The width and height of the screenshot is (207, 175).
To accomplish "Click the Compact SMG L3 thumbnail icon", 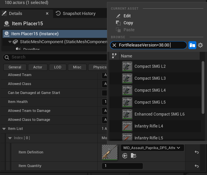I will click(x=127, y=78).
